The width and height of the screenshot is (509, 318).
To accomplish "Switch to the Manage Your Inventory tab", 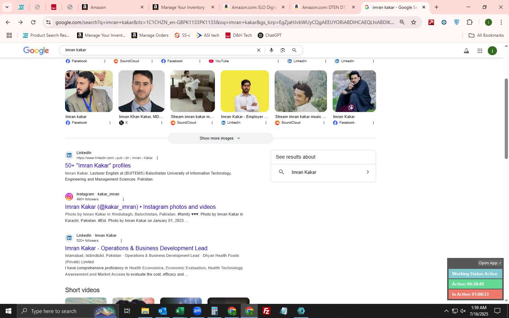I will click(x=184, y=7).
